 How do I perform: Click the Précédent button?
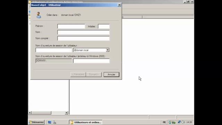(x=78, y=75)
